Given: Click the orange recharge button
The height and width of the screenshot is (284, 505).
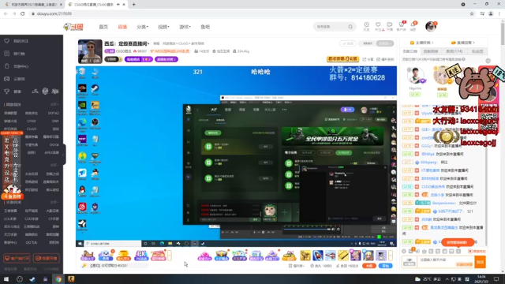Looking at the screenshot, I should click(x=369, y=266).
